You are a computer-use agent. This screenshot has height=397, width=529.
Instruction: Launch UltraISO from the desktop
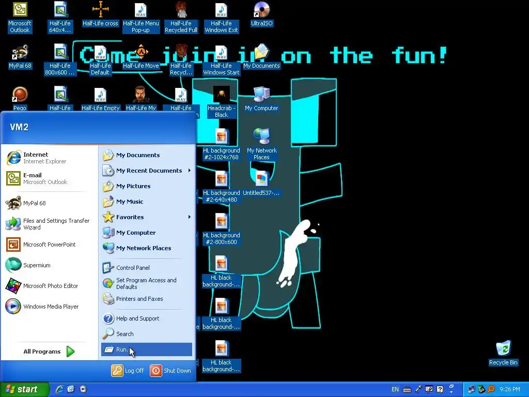click(261, 14)
